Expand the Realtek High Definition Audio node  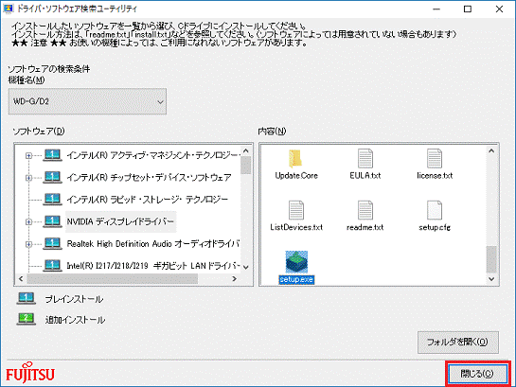pyautogui.click(x=28, y=244)
